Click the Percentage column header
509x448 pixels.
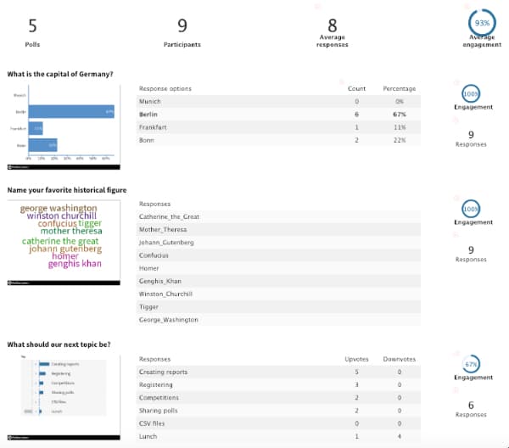(x=399, y=88)
